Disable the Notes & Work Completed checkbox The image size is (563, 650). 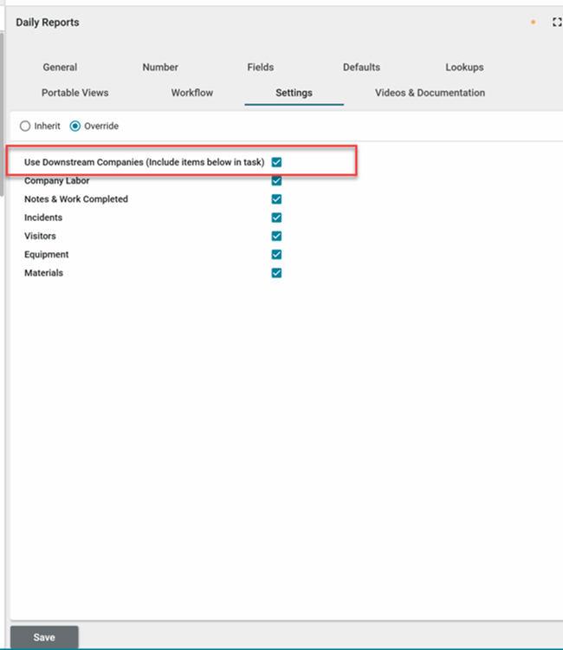pyautogui.click(x=276, y=199)
